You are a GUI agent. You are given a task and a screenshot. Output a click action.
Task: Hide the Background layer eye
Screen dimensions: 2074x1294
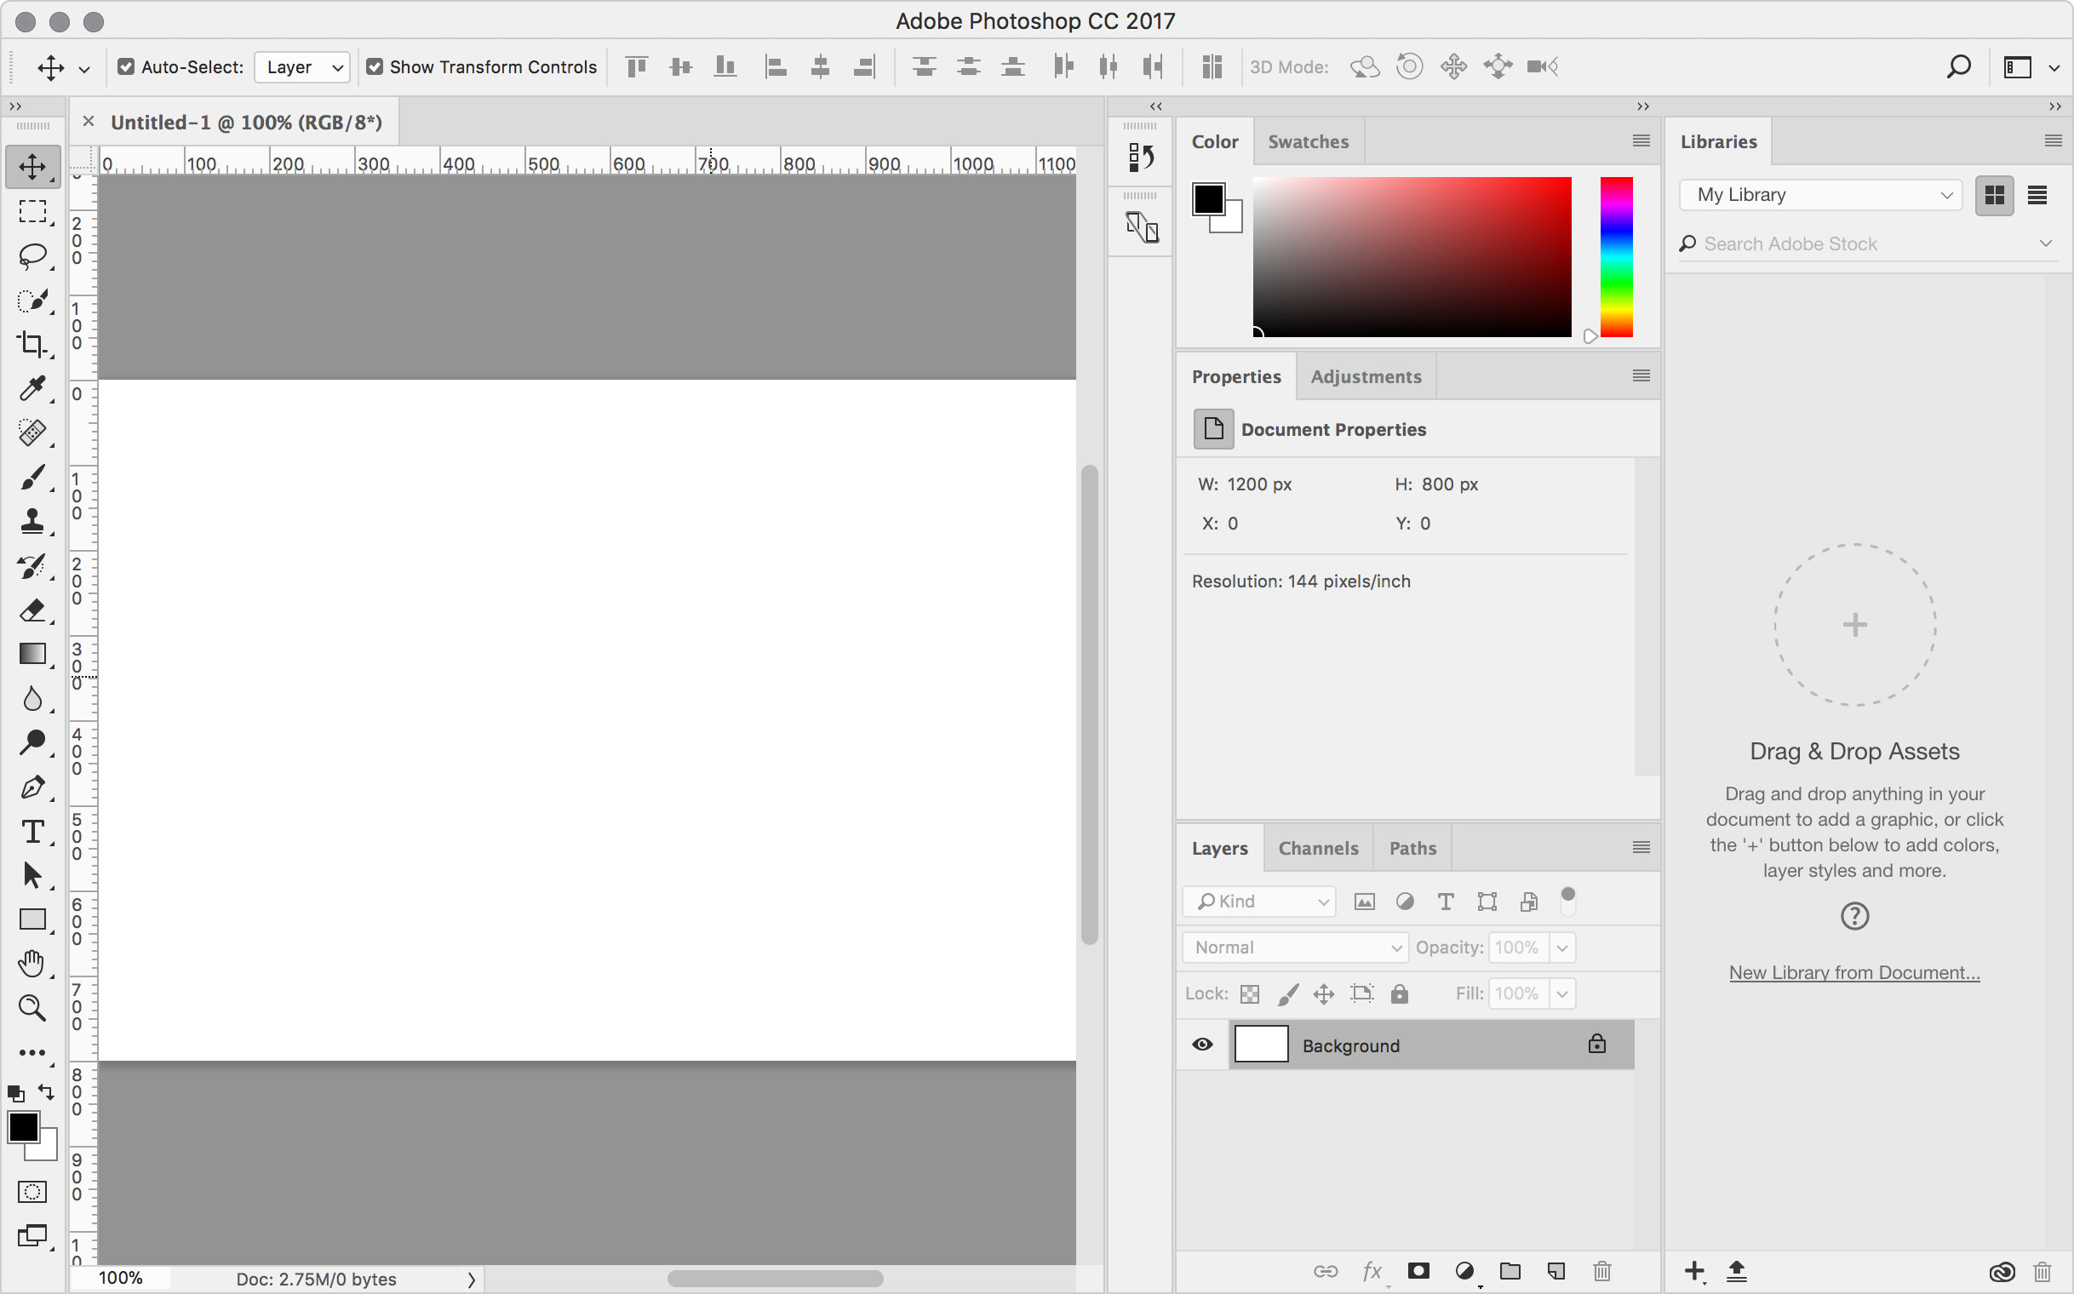(1202, 1044)
